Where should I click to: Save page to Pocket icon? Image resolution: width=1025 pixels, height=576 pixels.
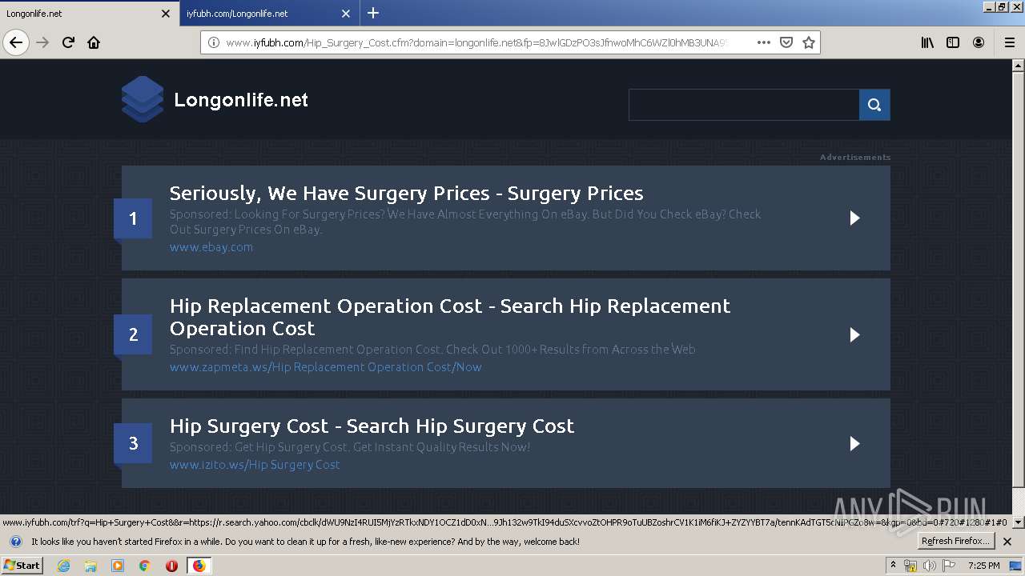click(x=786, y=42)
